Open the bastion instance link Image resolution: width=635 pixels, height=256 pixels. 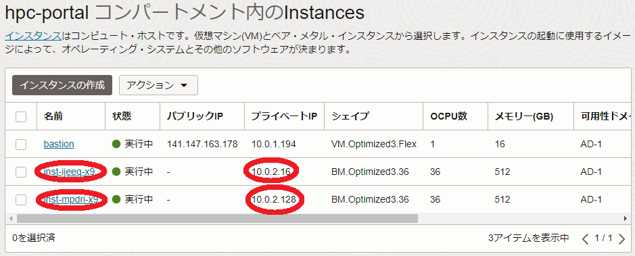click(59, 144)
